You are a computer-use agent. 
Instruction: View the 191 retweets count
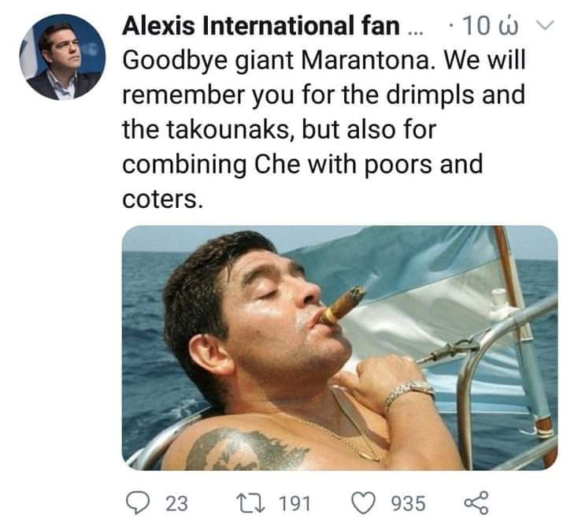[295, 503]
